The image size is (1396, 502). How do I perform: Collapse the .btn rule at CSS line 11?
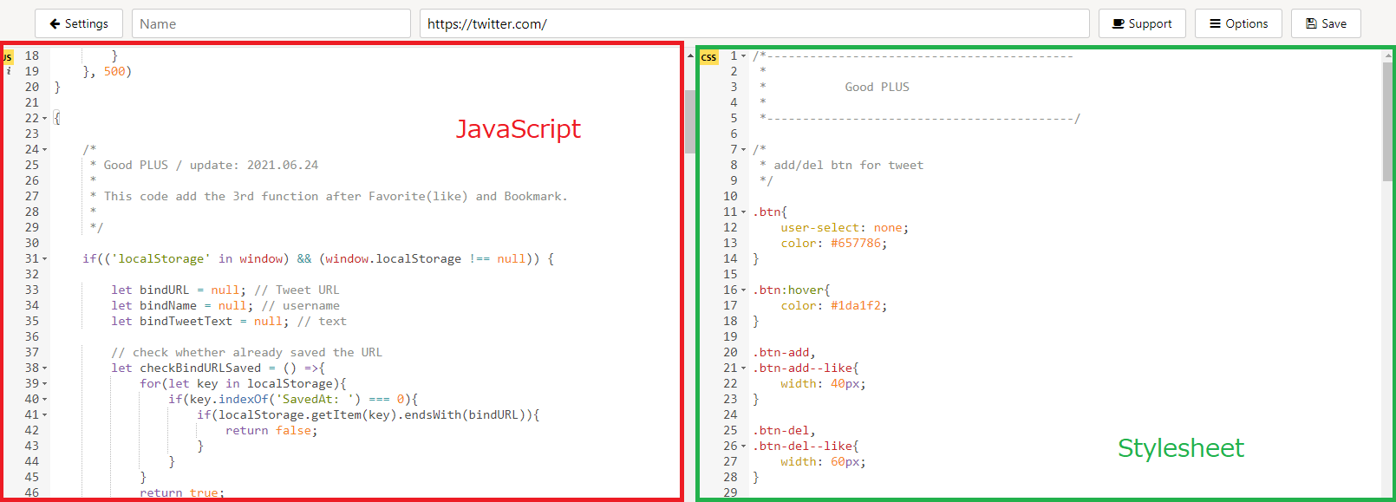tap(743, 212)
